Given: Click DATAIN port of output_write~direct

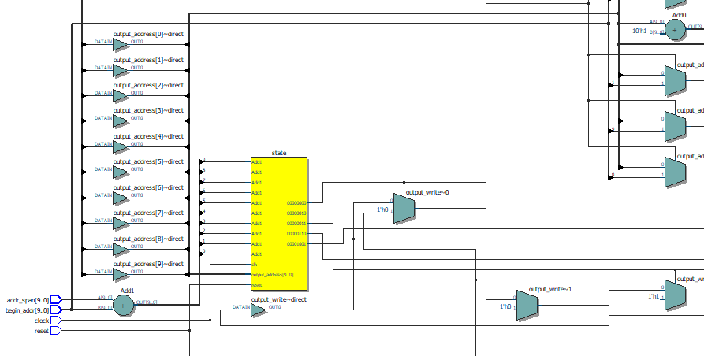Looking at the screenshot, I should [241, 307].
